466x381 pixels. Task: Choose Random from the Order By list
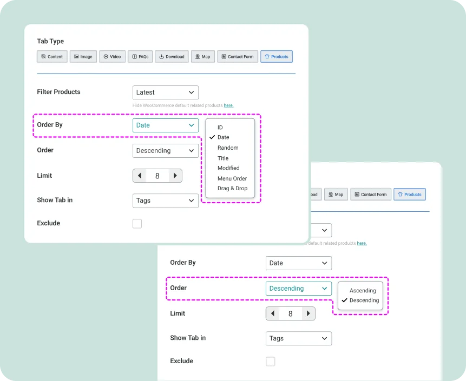[x=228, y=148]
